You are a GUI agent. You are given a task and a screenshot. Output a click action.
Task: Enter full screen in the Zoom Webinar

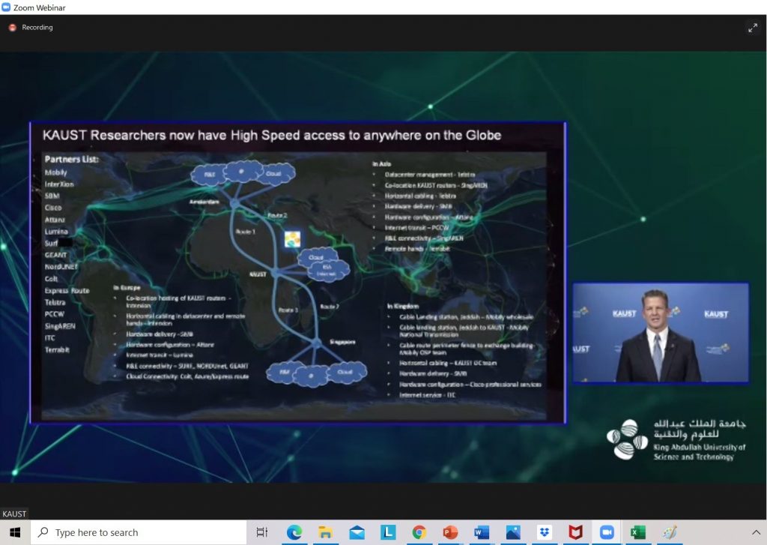pyautogui.click(x=752, y=28)
